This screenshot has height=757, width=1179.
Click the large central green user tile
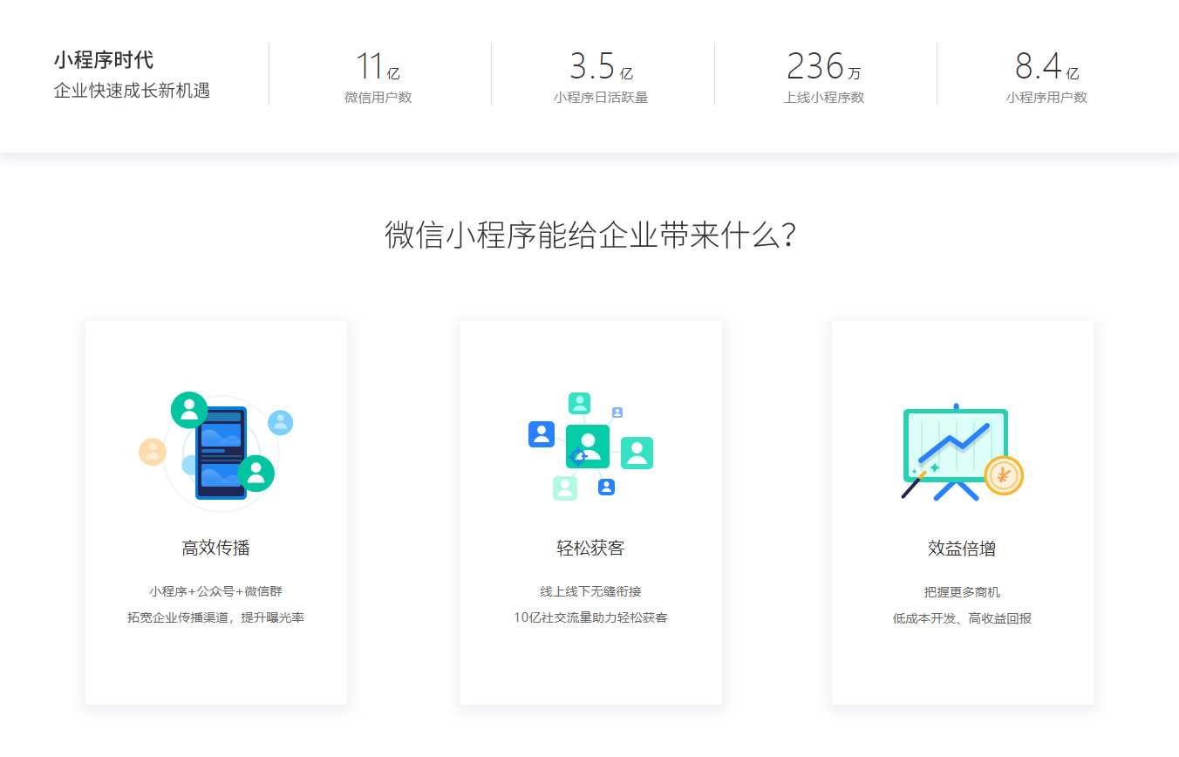588,446
